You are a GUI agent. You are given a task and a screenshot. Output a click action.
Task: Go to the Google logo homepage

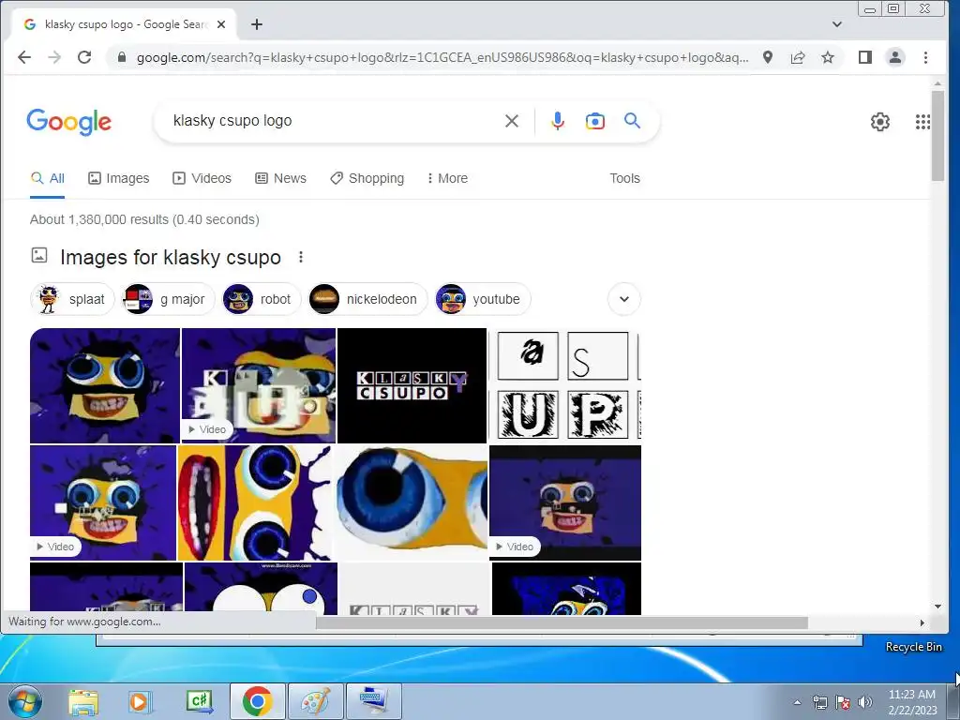(x=69, y=122)
